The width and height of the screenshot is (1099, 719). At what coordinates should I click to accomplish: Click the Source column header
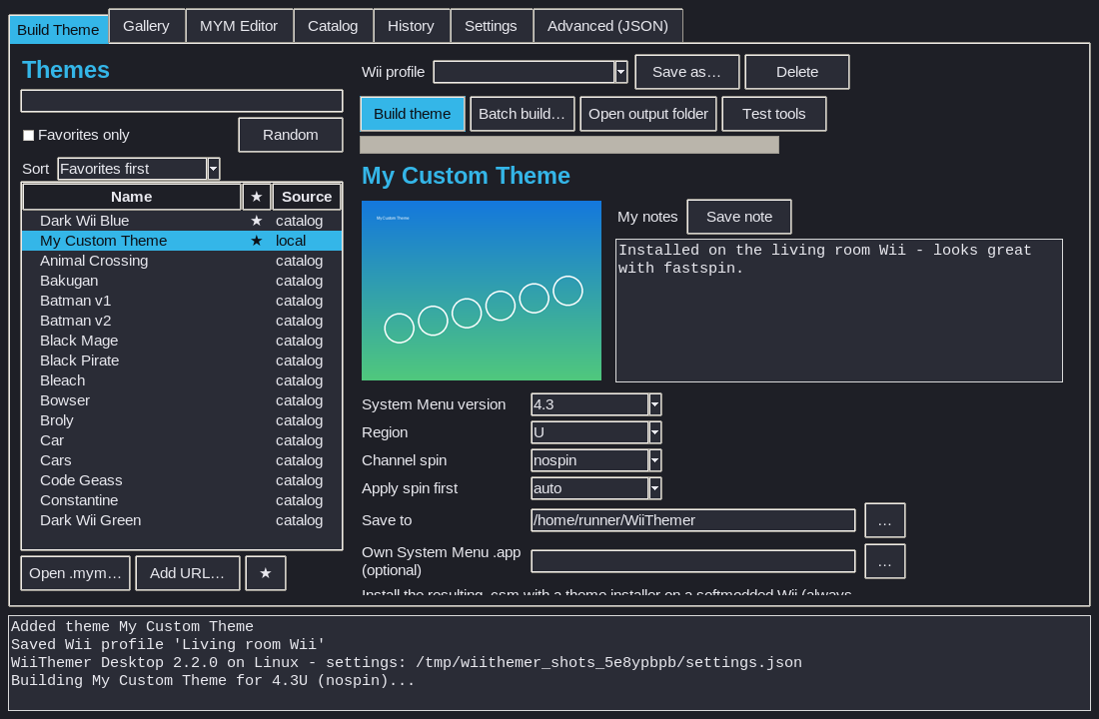click(x=307, y=197)
